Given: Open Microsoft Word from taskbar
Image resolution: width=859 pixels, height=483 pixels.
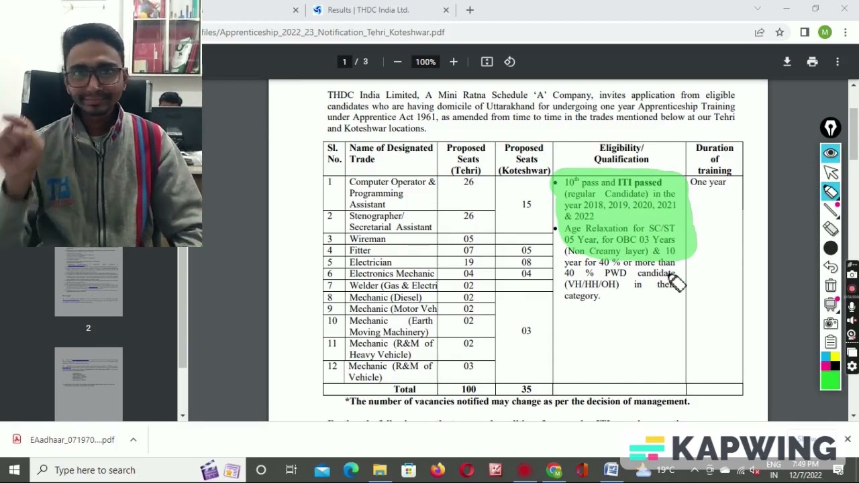Looking at the screenshot, I should (x=611, y=470).
